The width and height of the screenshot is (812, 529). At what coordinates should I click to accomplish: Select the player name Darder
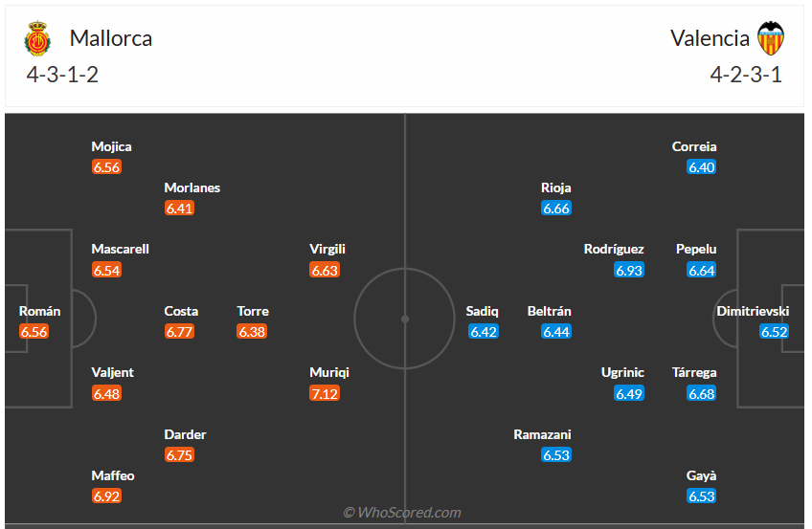coord(185,434)
